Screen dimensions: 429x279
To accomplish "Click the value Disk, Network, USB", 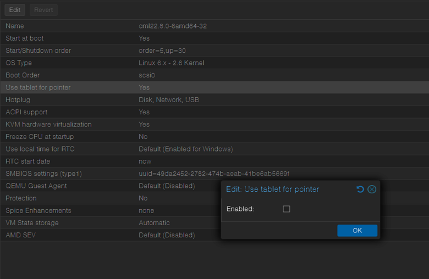I will click(x=169, y=100).
